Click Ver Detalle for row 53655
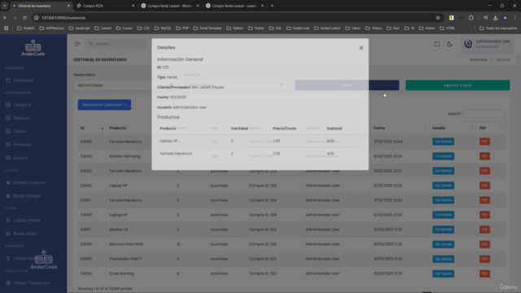 (443, 259)
